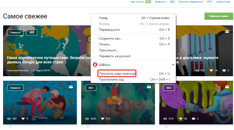Click the comment bubble icon next to 4
The height and width of the screenshot is (130, 234).
[x=193, y=119]
